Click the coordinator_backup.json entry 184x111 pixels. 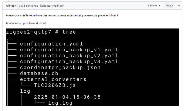pos(60,67)
